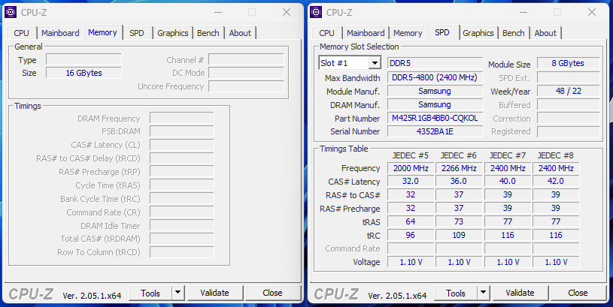The image size is (613, 307).
Task: Click the CPU-Z app icon in right window title bar
Action: 316,12
